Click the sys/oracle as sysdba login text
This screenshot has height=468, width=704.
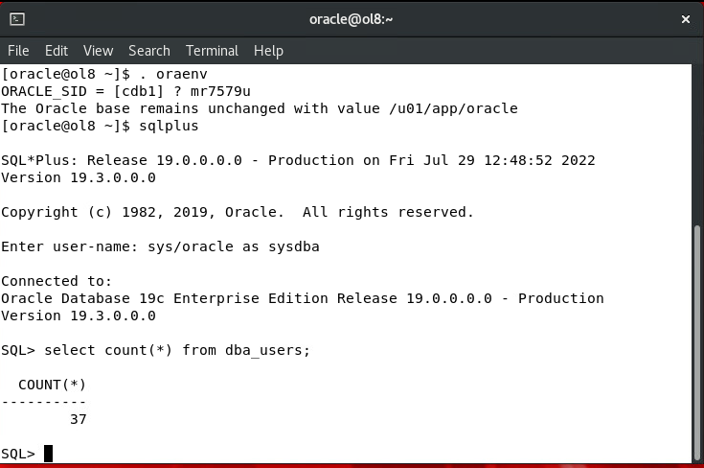point(234,246)
